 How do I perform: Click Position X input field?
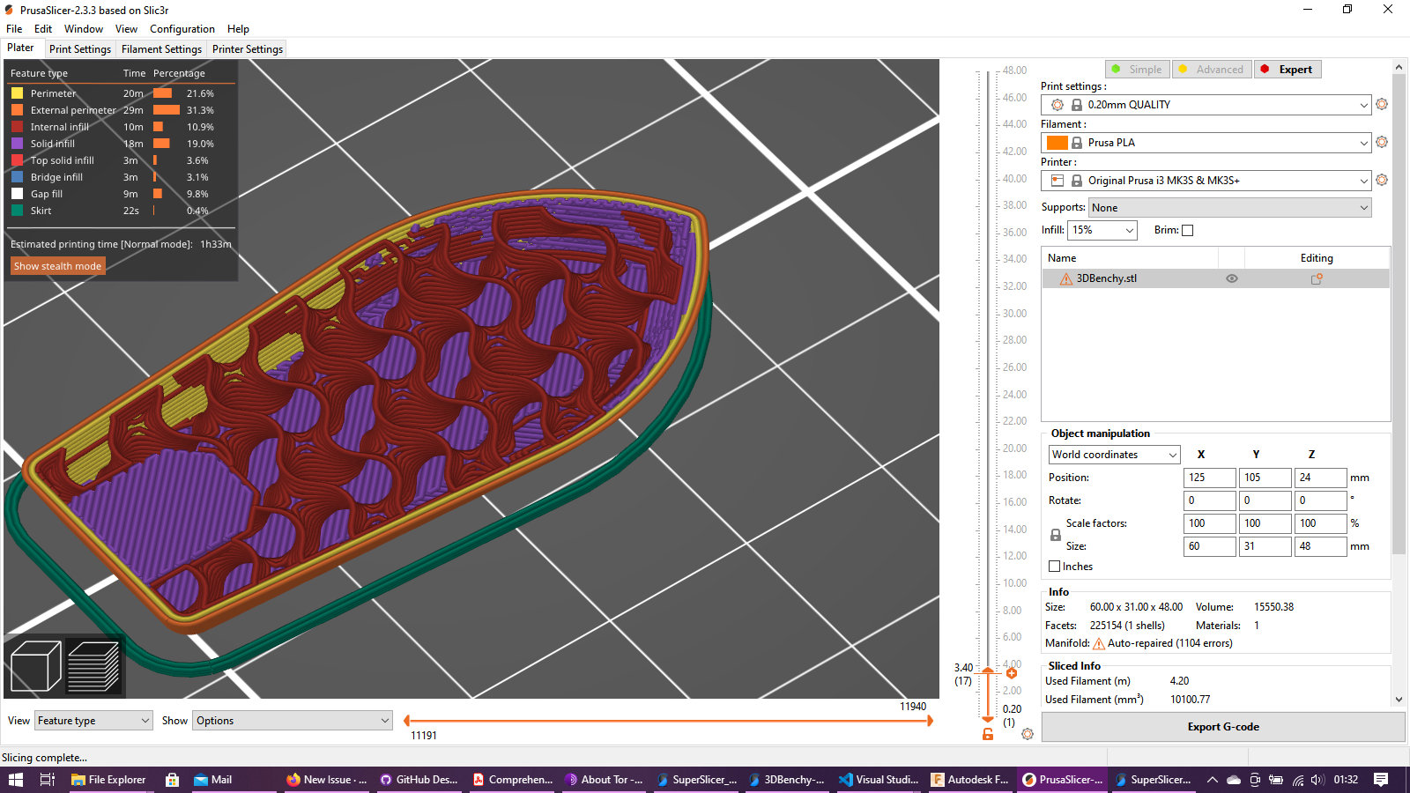click(1210, 478)
